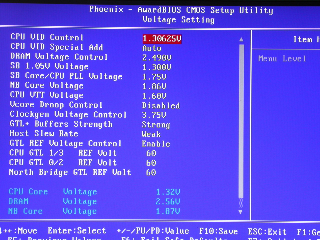The width and height of the screenshot is (320, 240).
Task: Select the CPU VID Special Add row label
Action: click(56, 47)
